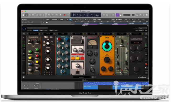Viewport: 172px width, 102px height.
Task: Click the metronome icon
Action: tap(121, 15)
